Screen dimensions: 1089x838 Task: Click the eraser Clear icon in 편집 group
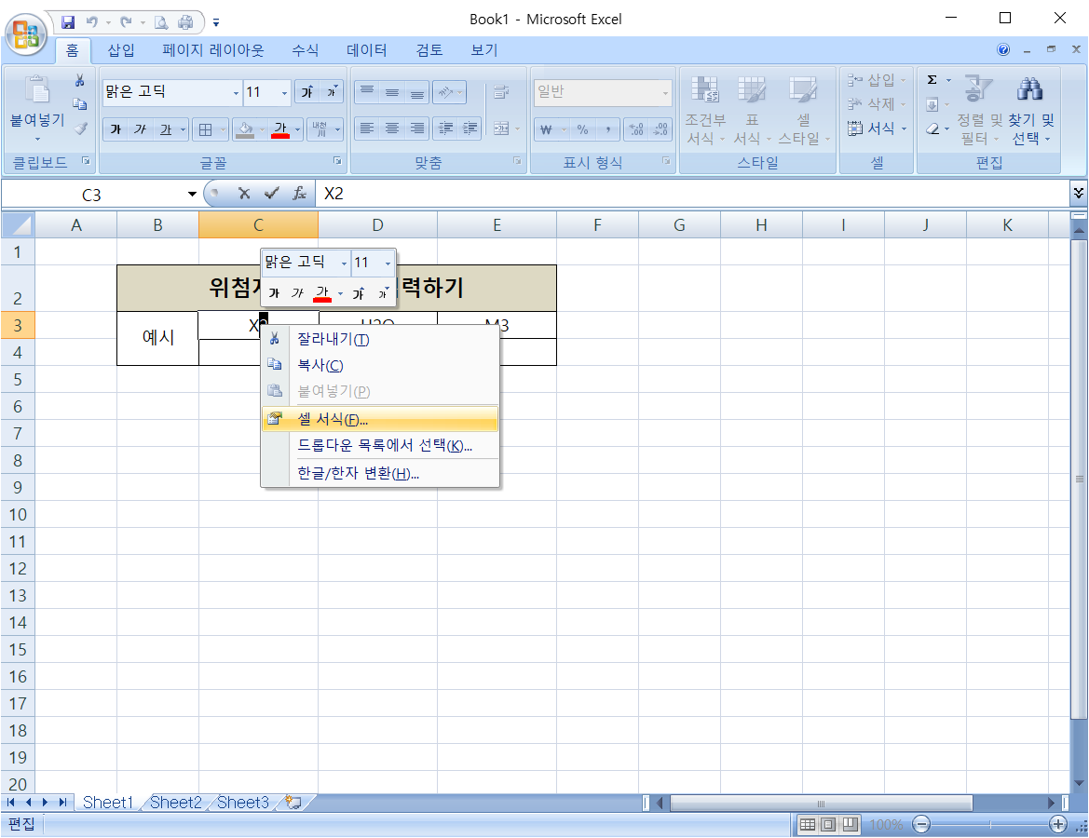tap(932, 128)
